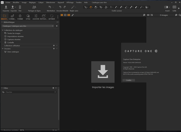Select the keystone correction tool
Screen dimensions: 181x132
pos(111,7)
